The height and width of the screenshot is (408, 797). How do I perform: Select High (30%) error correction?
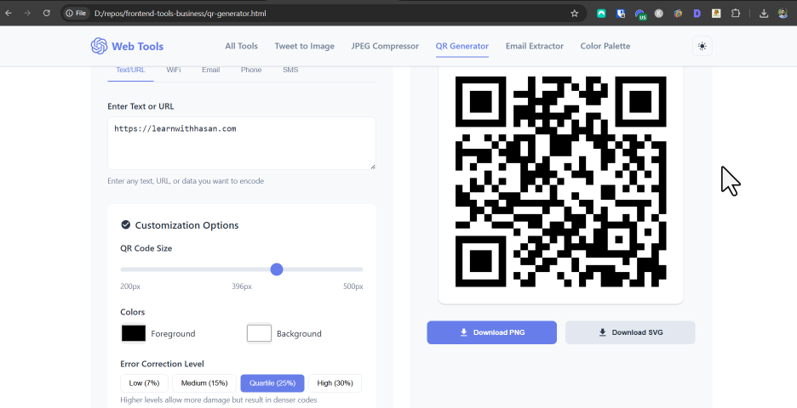tap(335, 383)
